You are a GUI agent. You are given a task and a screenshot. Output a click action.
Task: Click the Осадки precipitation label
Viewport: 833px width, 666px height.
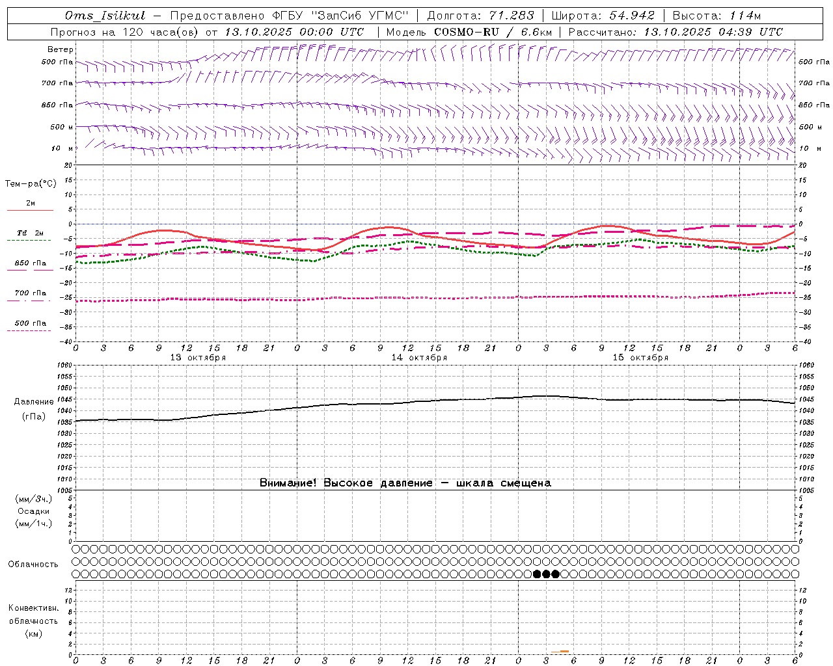[x=34, y=511]
